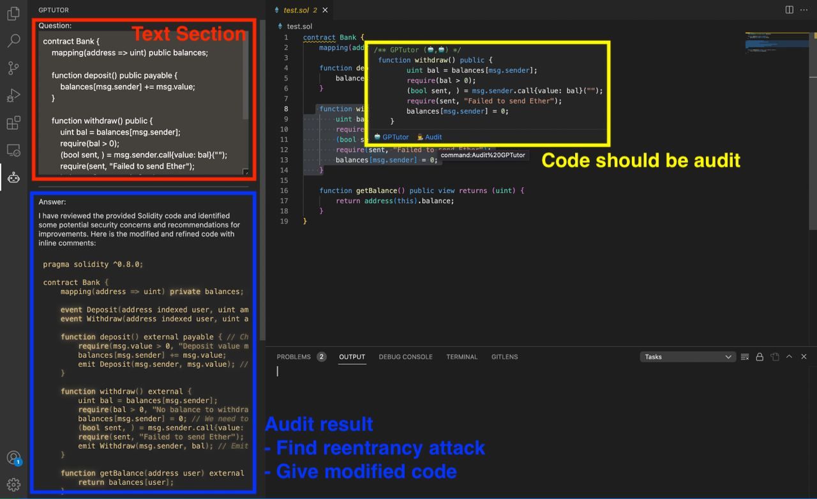Open Run and Debug view
817x499 pixels.
[x=13, y=96]
